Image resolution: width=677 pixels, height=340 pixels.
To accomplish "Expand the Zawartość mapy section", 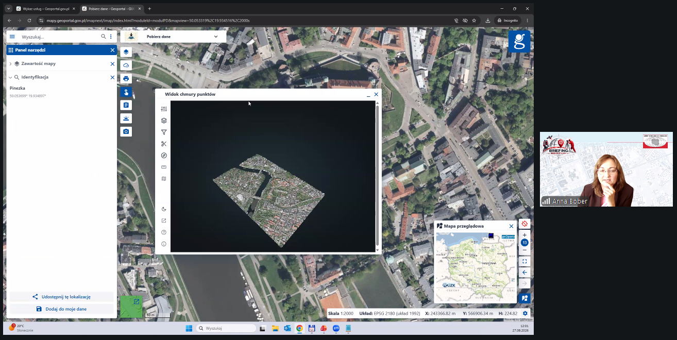I will (x=10, y=64).
